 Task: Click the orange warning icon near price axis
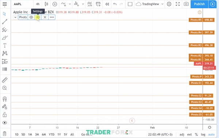[200, 12]
